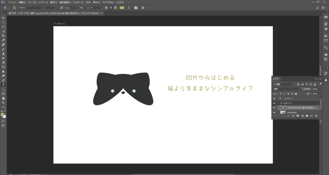The image size is (329, 175).
Task: Open the Type tool preset picker arrow
Action: 8,8
